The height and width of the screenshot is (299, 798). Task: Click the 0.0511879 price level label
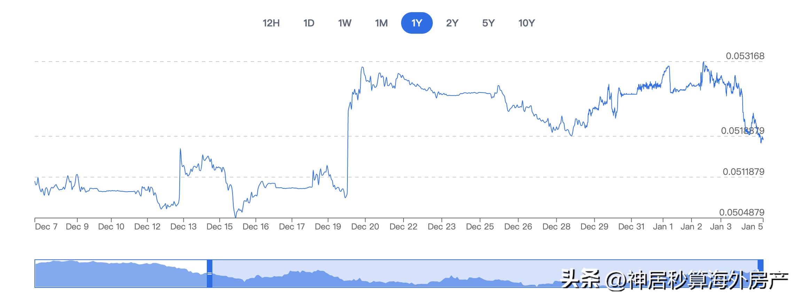tap(743, 172)
